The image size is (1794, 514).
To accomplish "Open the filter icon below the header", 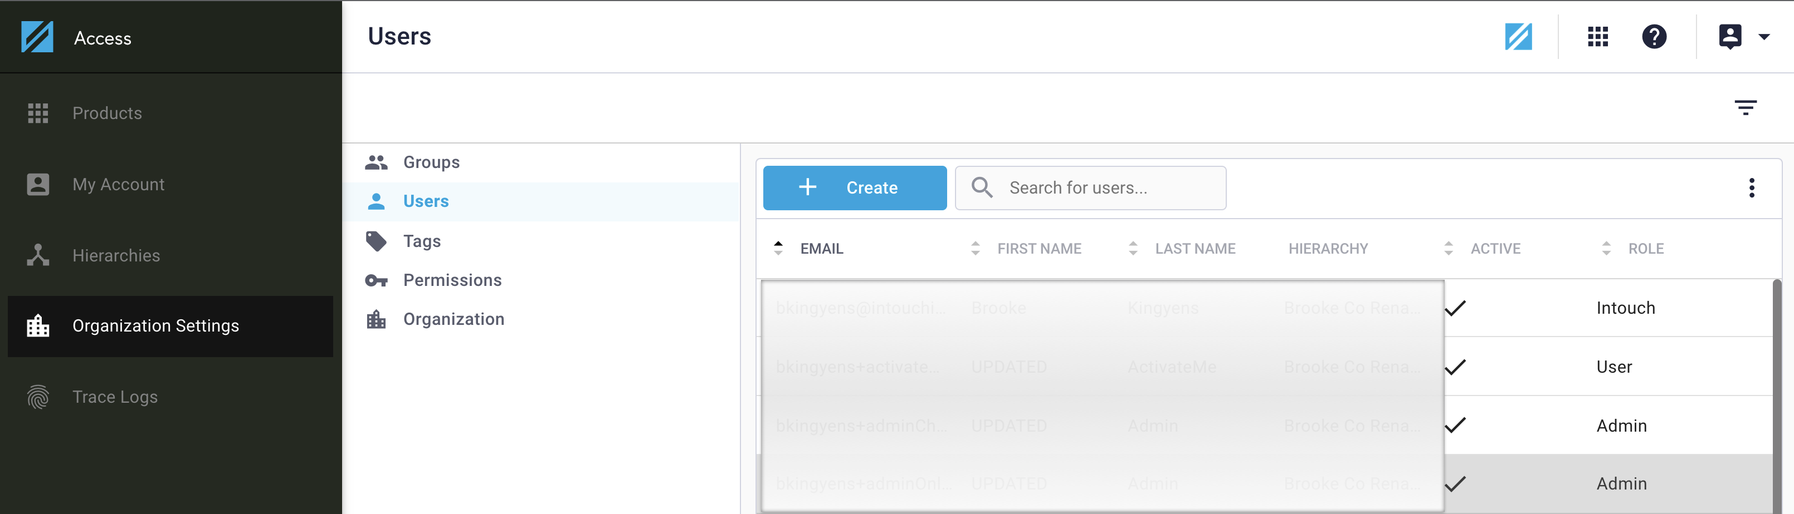I will coord(1745,108).
